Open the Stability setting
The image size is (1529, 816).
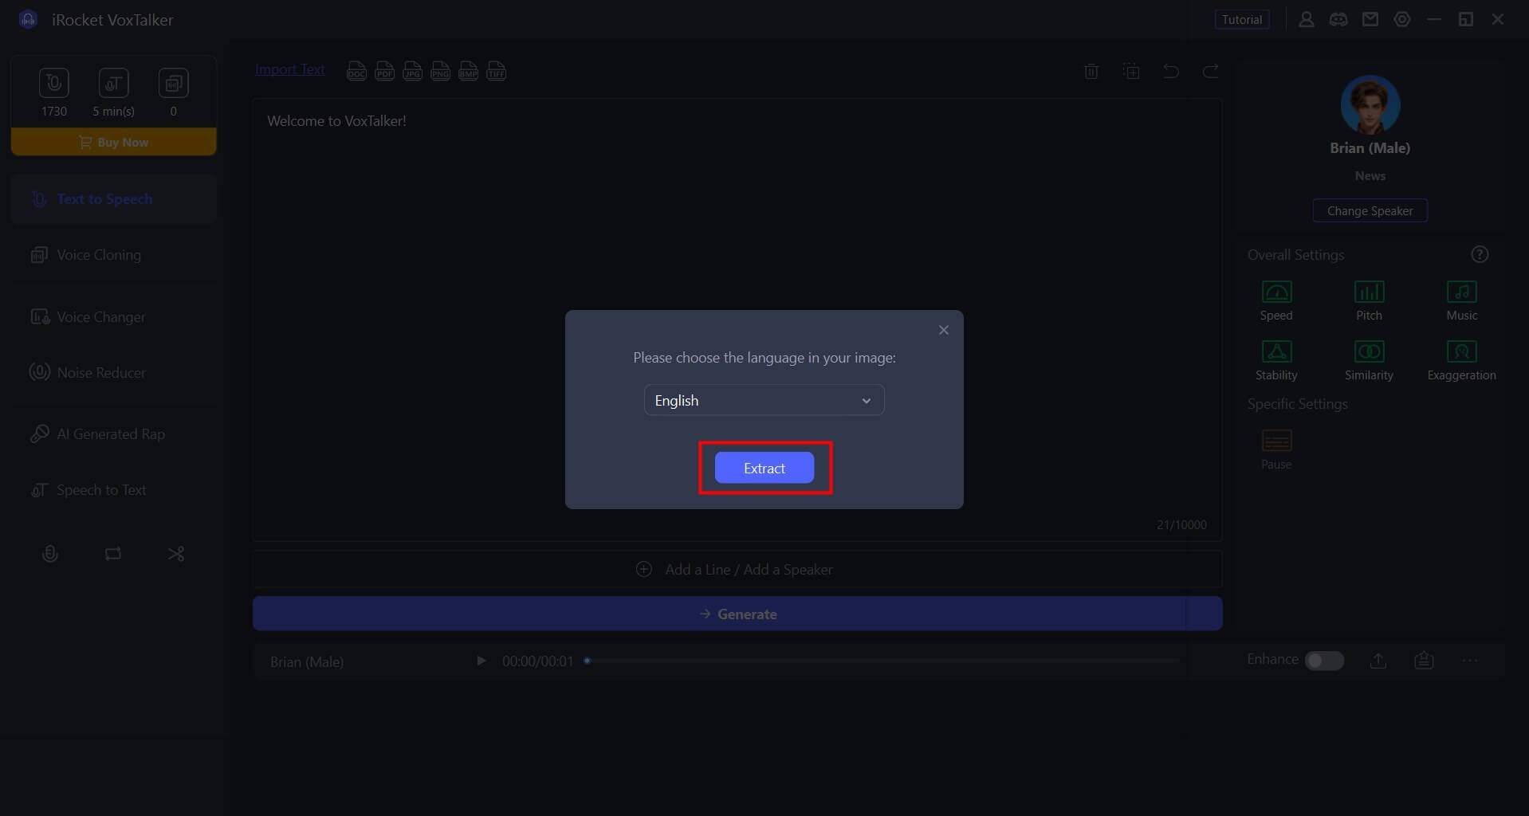point(1276,360)
